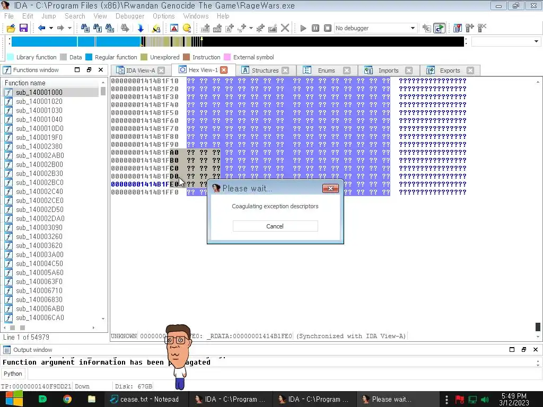The width and height of the screenshot is (543, 407).
Task: Click the green arrow C toolbar icon
Action: tap(439, 28)
